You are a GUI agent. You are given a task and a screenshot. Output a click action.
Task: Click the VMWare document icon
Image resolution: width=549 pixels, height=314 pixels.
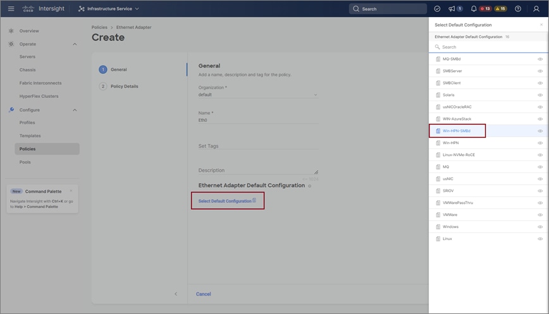coord(438,215)
